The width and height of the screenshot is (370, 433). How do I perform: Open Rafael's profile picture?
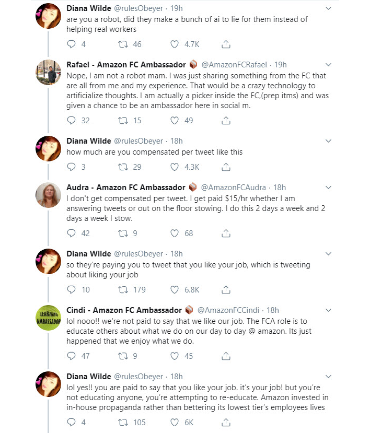pyautogui.click(x=49, y=73)
